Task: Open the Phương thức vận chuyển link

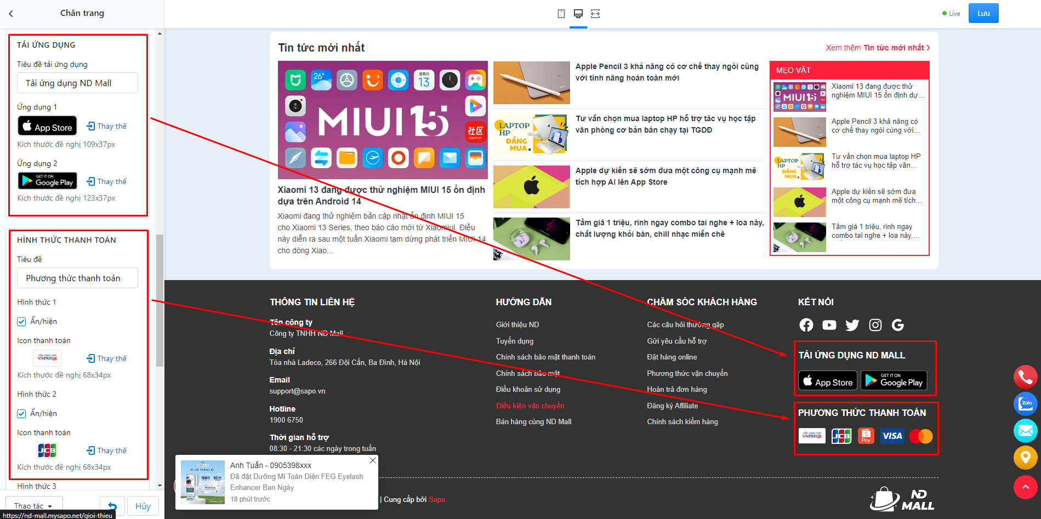Action: coord(687,373)
